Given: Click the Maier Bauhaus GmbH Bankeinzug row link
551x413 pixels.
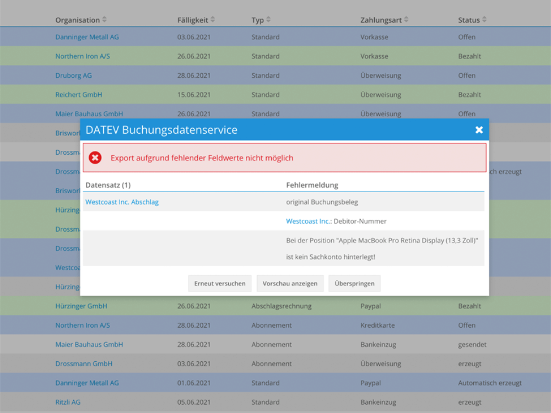Looking at the screenshot, I should tap(89, 344).
